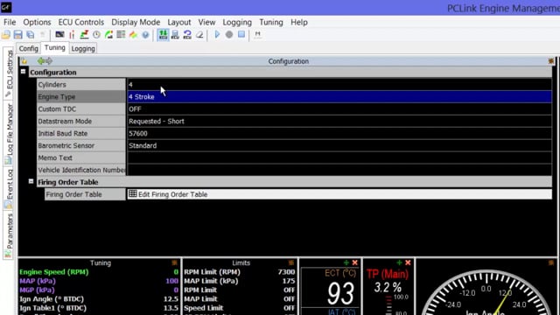Click the pin icon on Limits panel

291,262
